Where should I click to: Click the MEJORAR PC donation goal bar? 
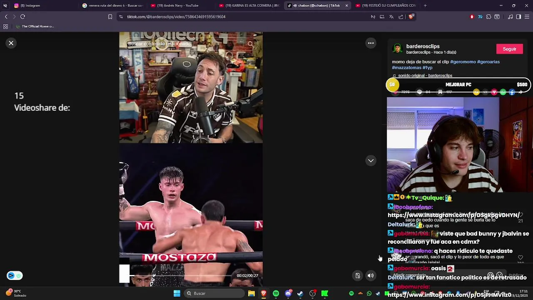pos(458,85)
